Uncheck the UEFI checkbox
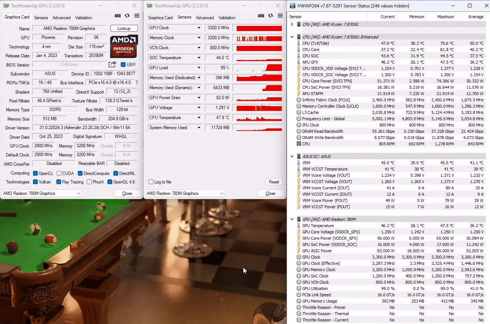Viewport: 490px width, 324px height. click(122, 64)
